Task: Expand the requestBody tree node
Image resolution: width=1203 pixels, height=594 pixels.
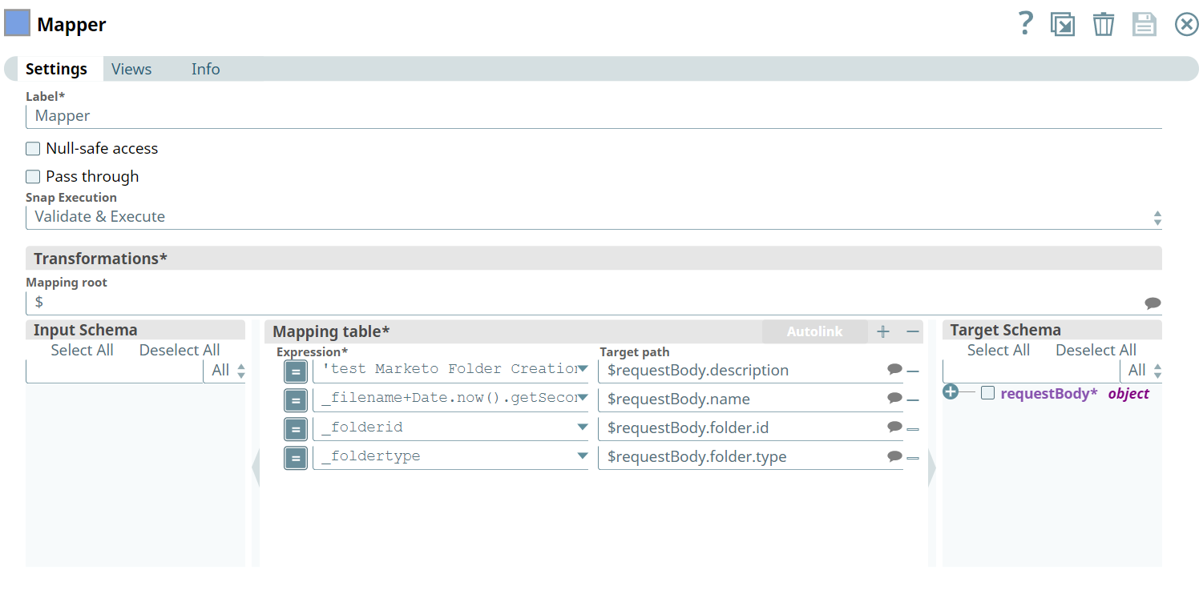Action: [x=951, y=392]
